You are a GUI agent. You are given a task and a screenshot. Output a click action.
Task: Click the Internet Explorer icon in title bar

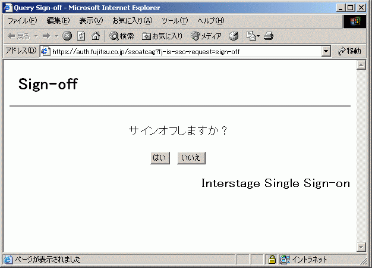point(8,8)
